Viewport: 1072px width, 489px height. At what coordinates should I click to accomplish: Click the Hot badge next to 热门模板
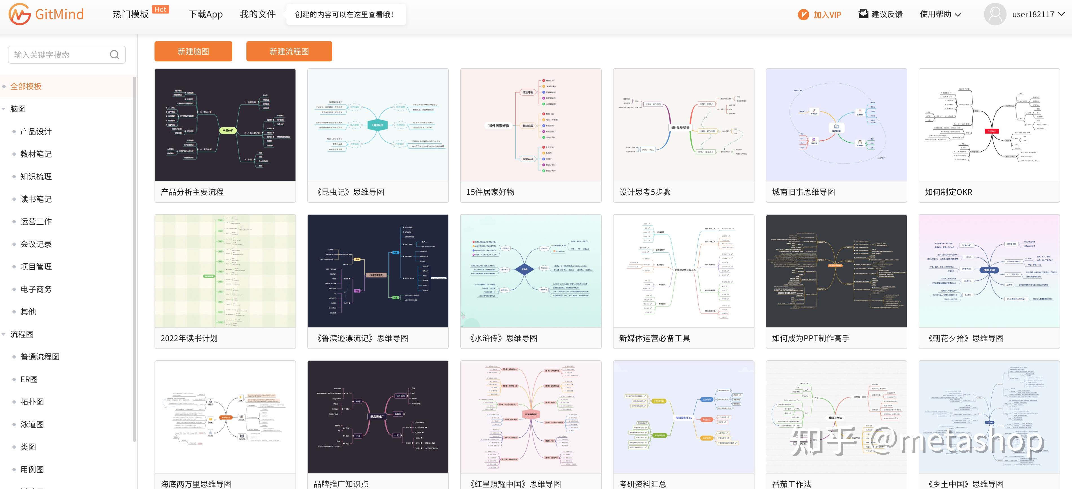pyautogui.click(x=160, y=9)
